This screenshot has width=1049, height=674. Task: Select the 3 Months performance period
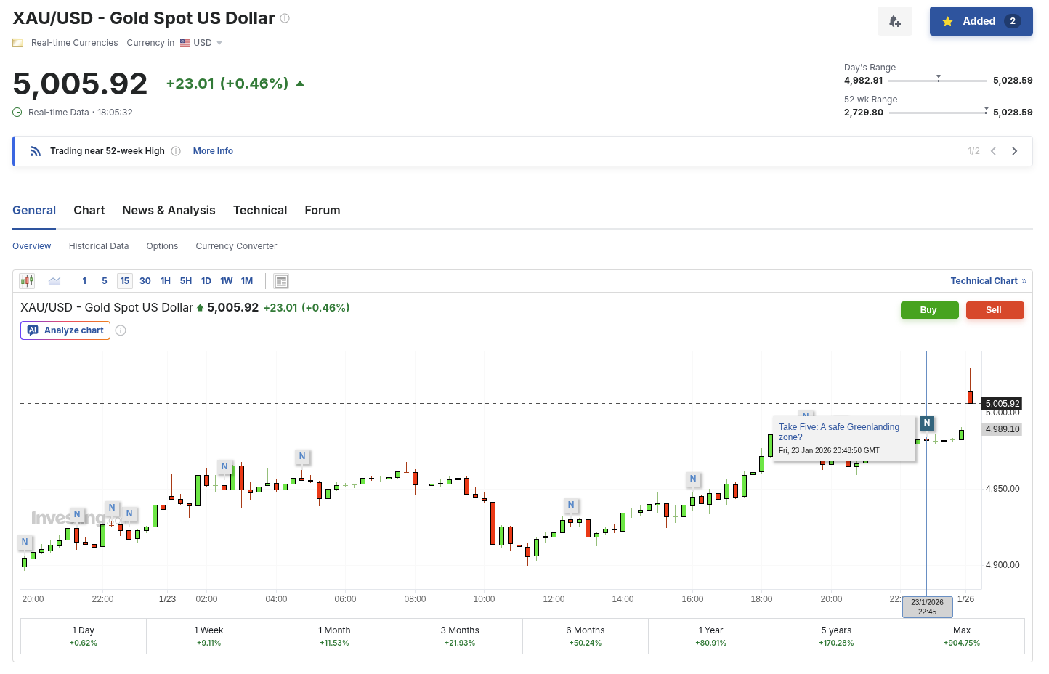(x=460, y=636)
